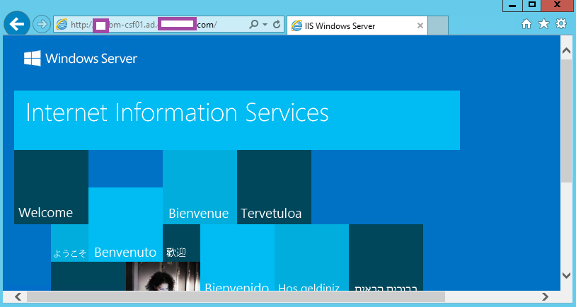The height and width of the screenshot is (307, 576).
Task: Close the Internet Explorer window
Action: [x=556, y=6]
